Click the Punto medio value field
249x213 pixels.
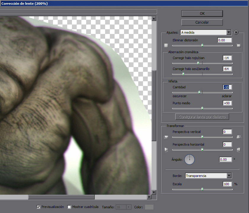tap(227, 103)
